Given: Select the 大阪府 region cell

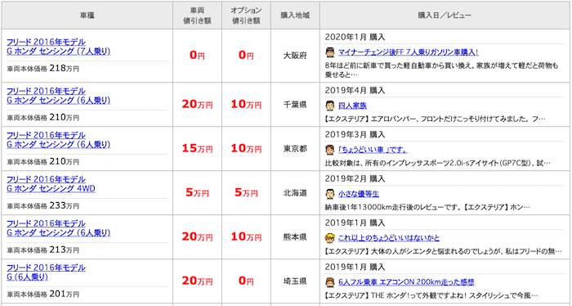Looking at the screenshot, I should (295, 56).
